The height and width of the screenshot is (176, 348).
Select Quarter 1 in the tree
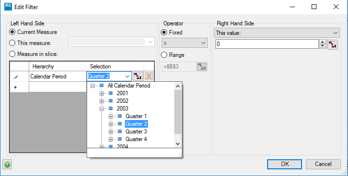pos(136,116)
